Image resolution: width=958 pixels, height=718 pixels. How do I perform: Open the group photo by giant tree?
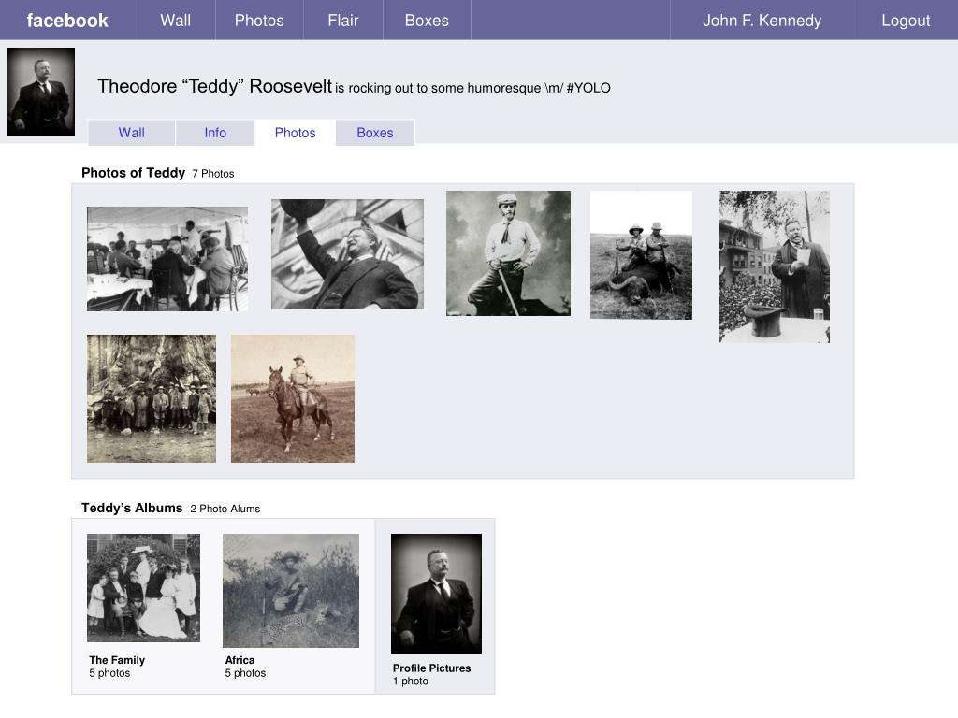152,398
